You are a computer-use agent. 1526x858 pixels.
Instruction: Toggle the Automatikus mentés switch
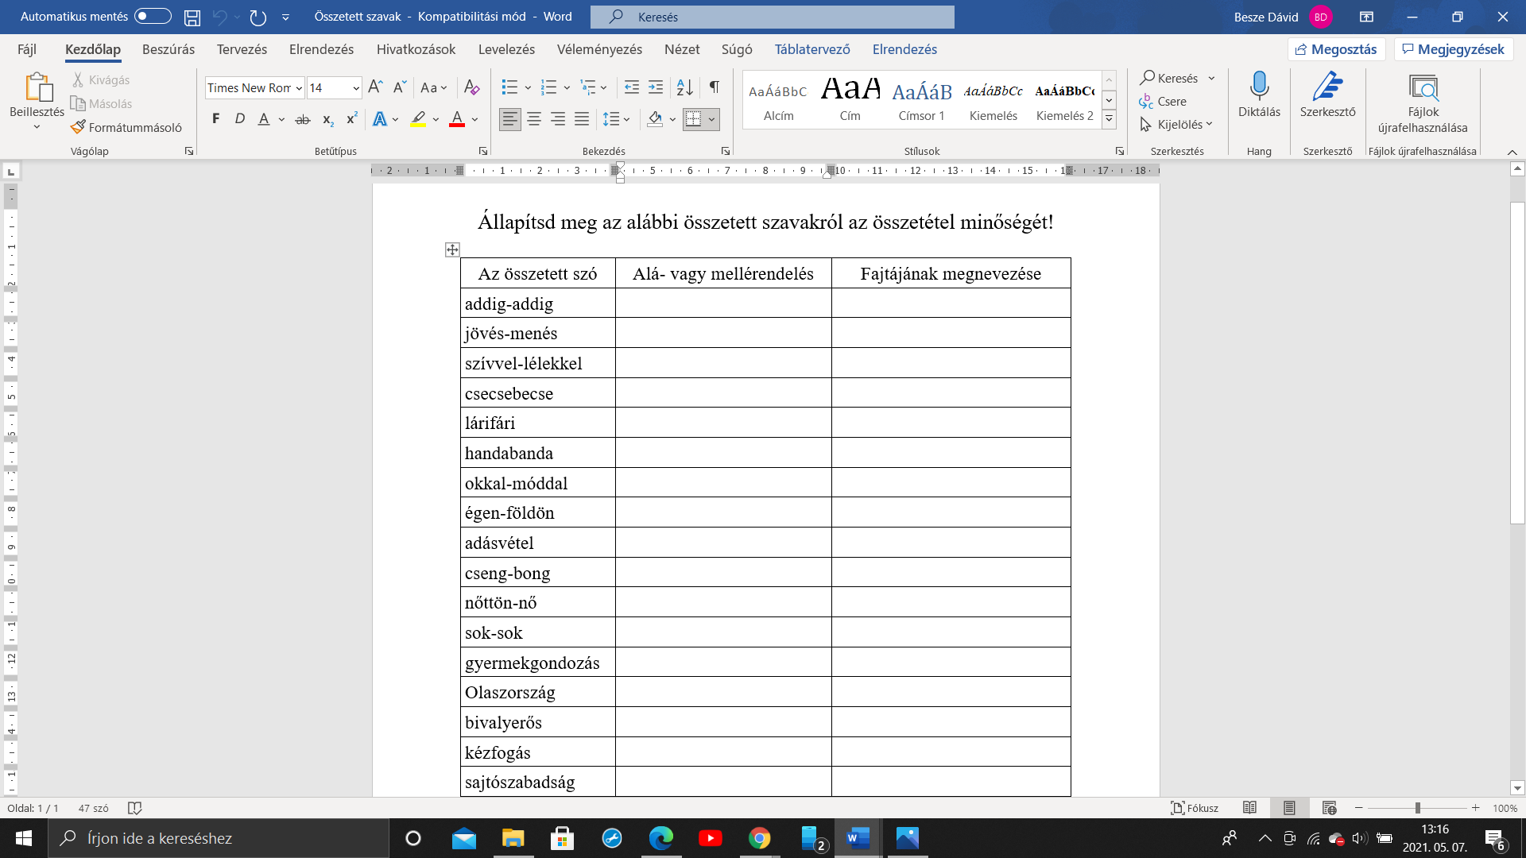153,17
